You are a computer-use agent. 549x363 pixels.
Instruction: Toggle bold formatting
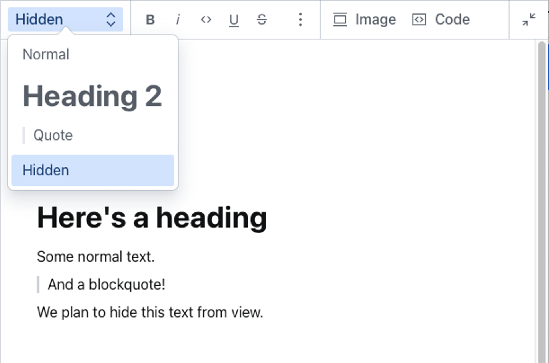click(x=150, y=20)
